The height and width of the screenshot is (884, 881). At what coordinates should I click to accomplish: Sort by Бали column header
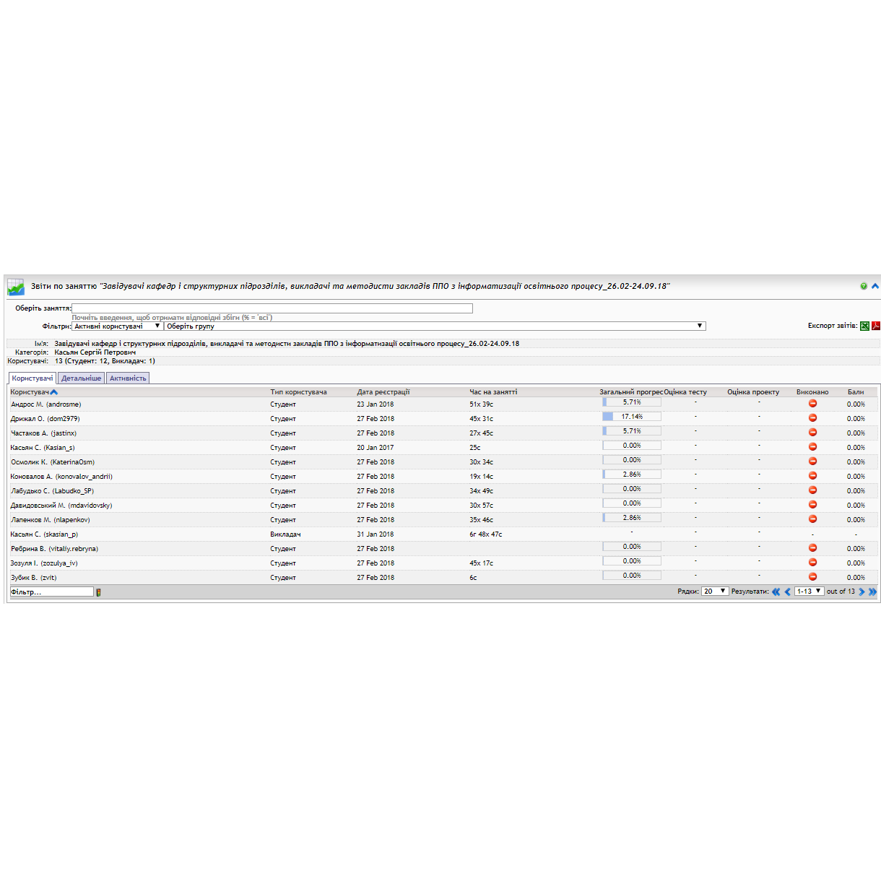coord(856,392)
